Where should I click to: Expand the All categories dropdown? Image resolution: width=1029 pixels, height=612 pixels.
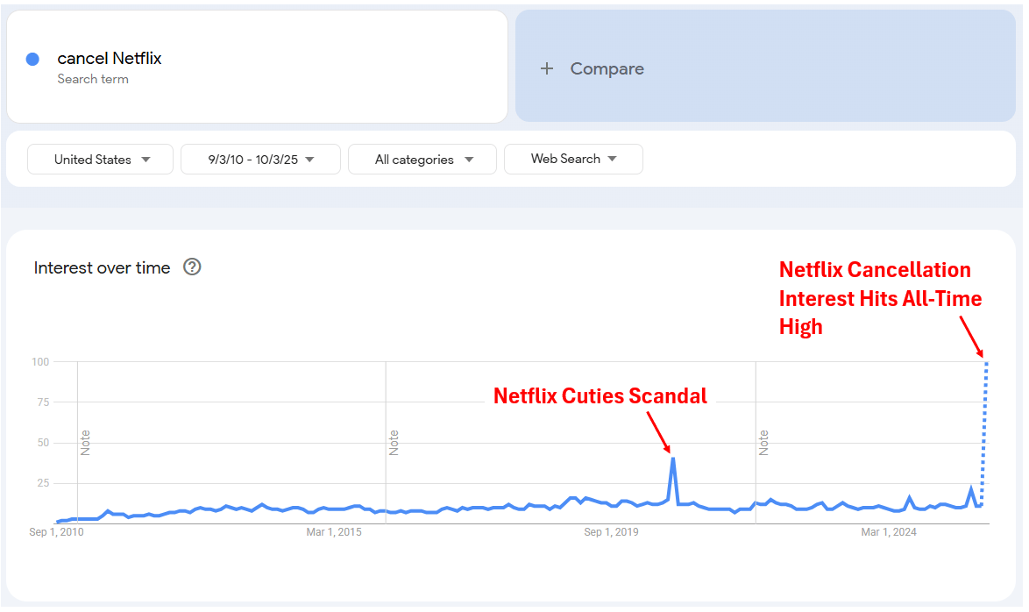[x=423, y=160]
